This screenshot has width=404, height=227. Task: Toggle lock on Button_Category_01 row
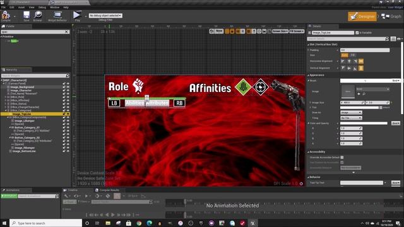click(x=64, y=127)
